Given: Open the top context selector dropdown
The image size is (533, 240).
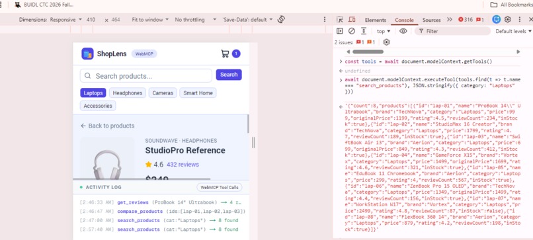Looking at the screenshot, I should (384, 31).
